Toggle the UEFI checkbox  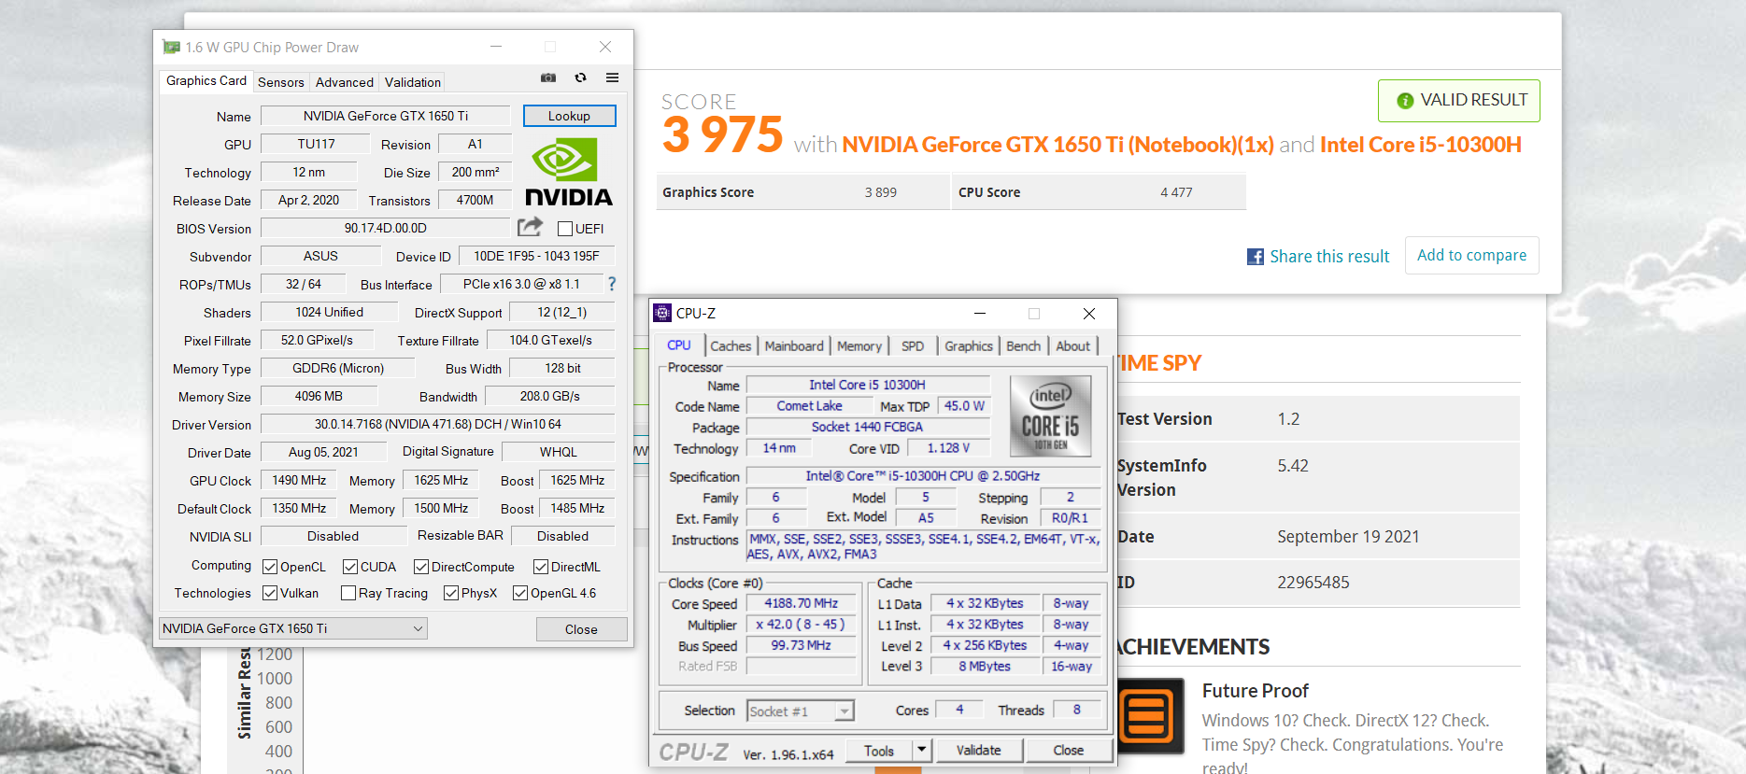tap(564, 229)
